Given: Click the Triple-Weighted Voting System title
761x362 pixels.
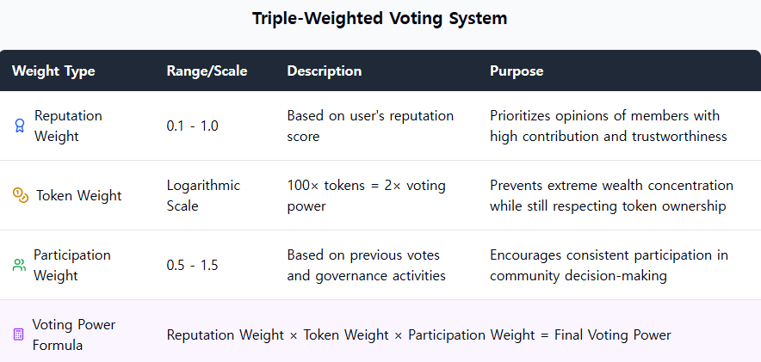Looking at the screenshot, I should click(x=380, y=19).
